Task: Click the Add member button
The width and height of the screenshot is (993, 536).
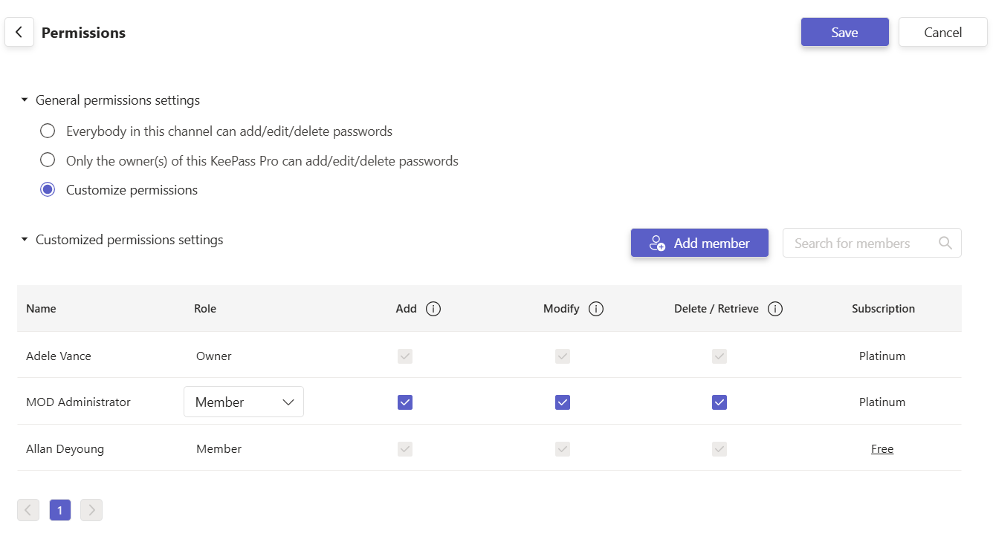Action: (699, 244)
